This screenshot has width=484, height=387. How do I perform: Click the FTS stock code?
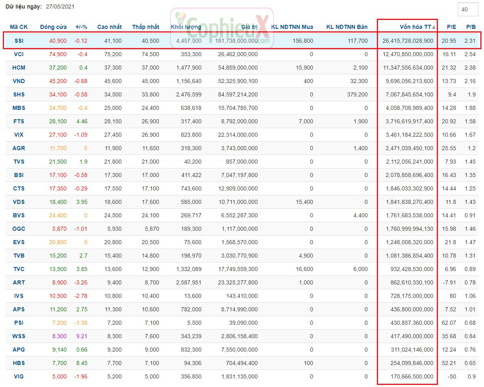click(x=19, y=121)
